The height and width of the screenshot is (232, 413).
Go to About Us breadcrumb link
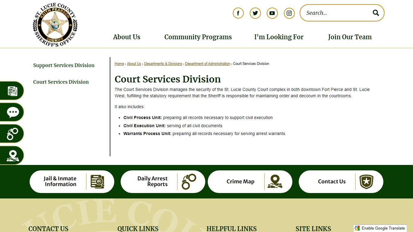pos(134,64)
